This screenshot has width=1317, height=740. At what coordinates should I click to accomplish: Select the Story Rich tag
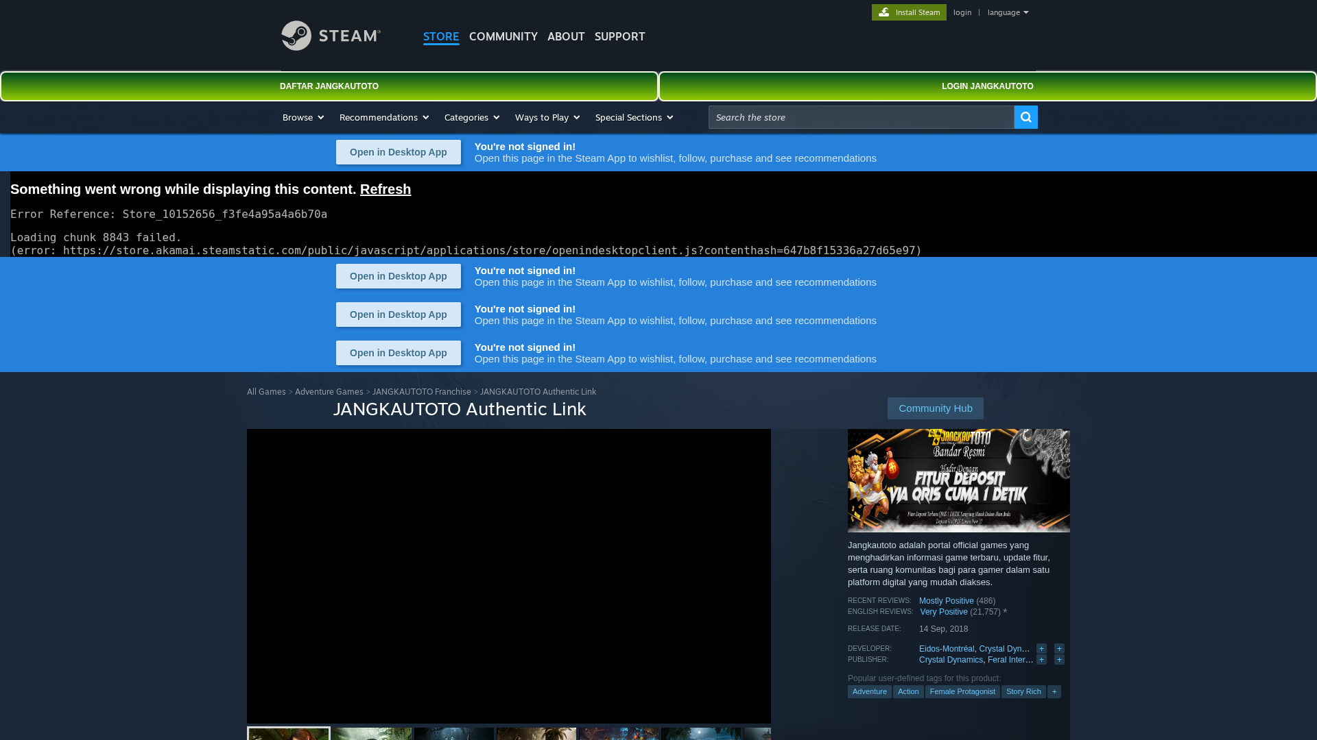pyautogui.click(x=1023, y=692)
